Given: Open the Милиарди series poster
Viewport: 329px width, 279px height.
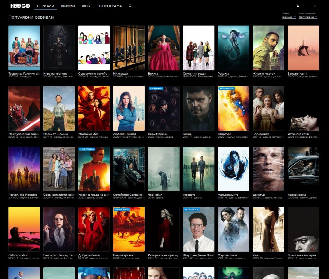Looking at the screenshot, I should [x=129, y=48].
